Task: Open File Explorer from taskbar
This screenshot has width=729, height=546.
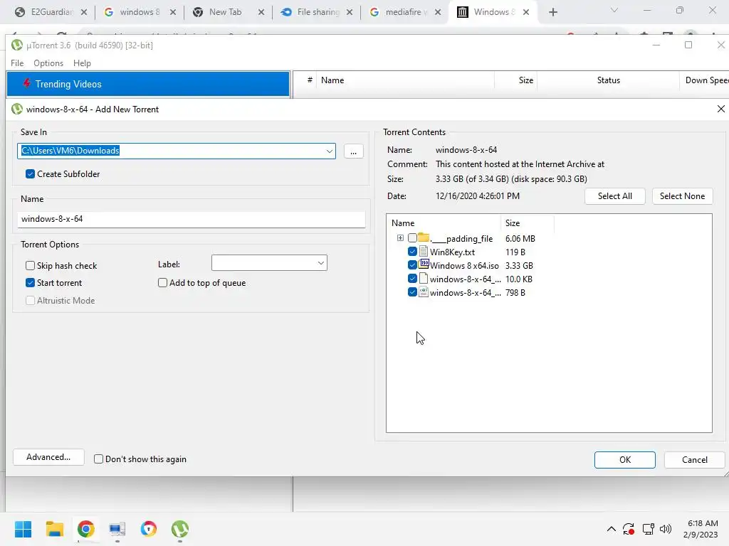Action: point(54,529)
